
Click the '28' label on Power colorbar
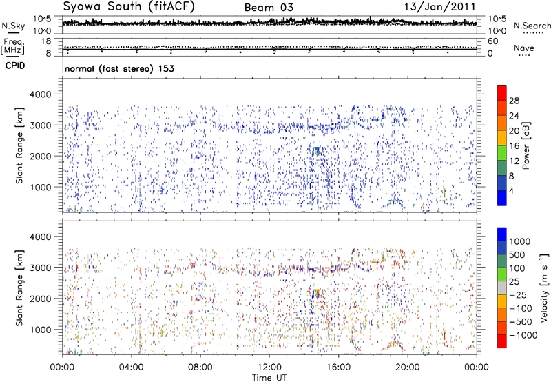tap(514, 101)
